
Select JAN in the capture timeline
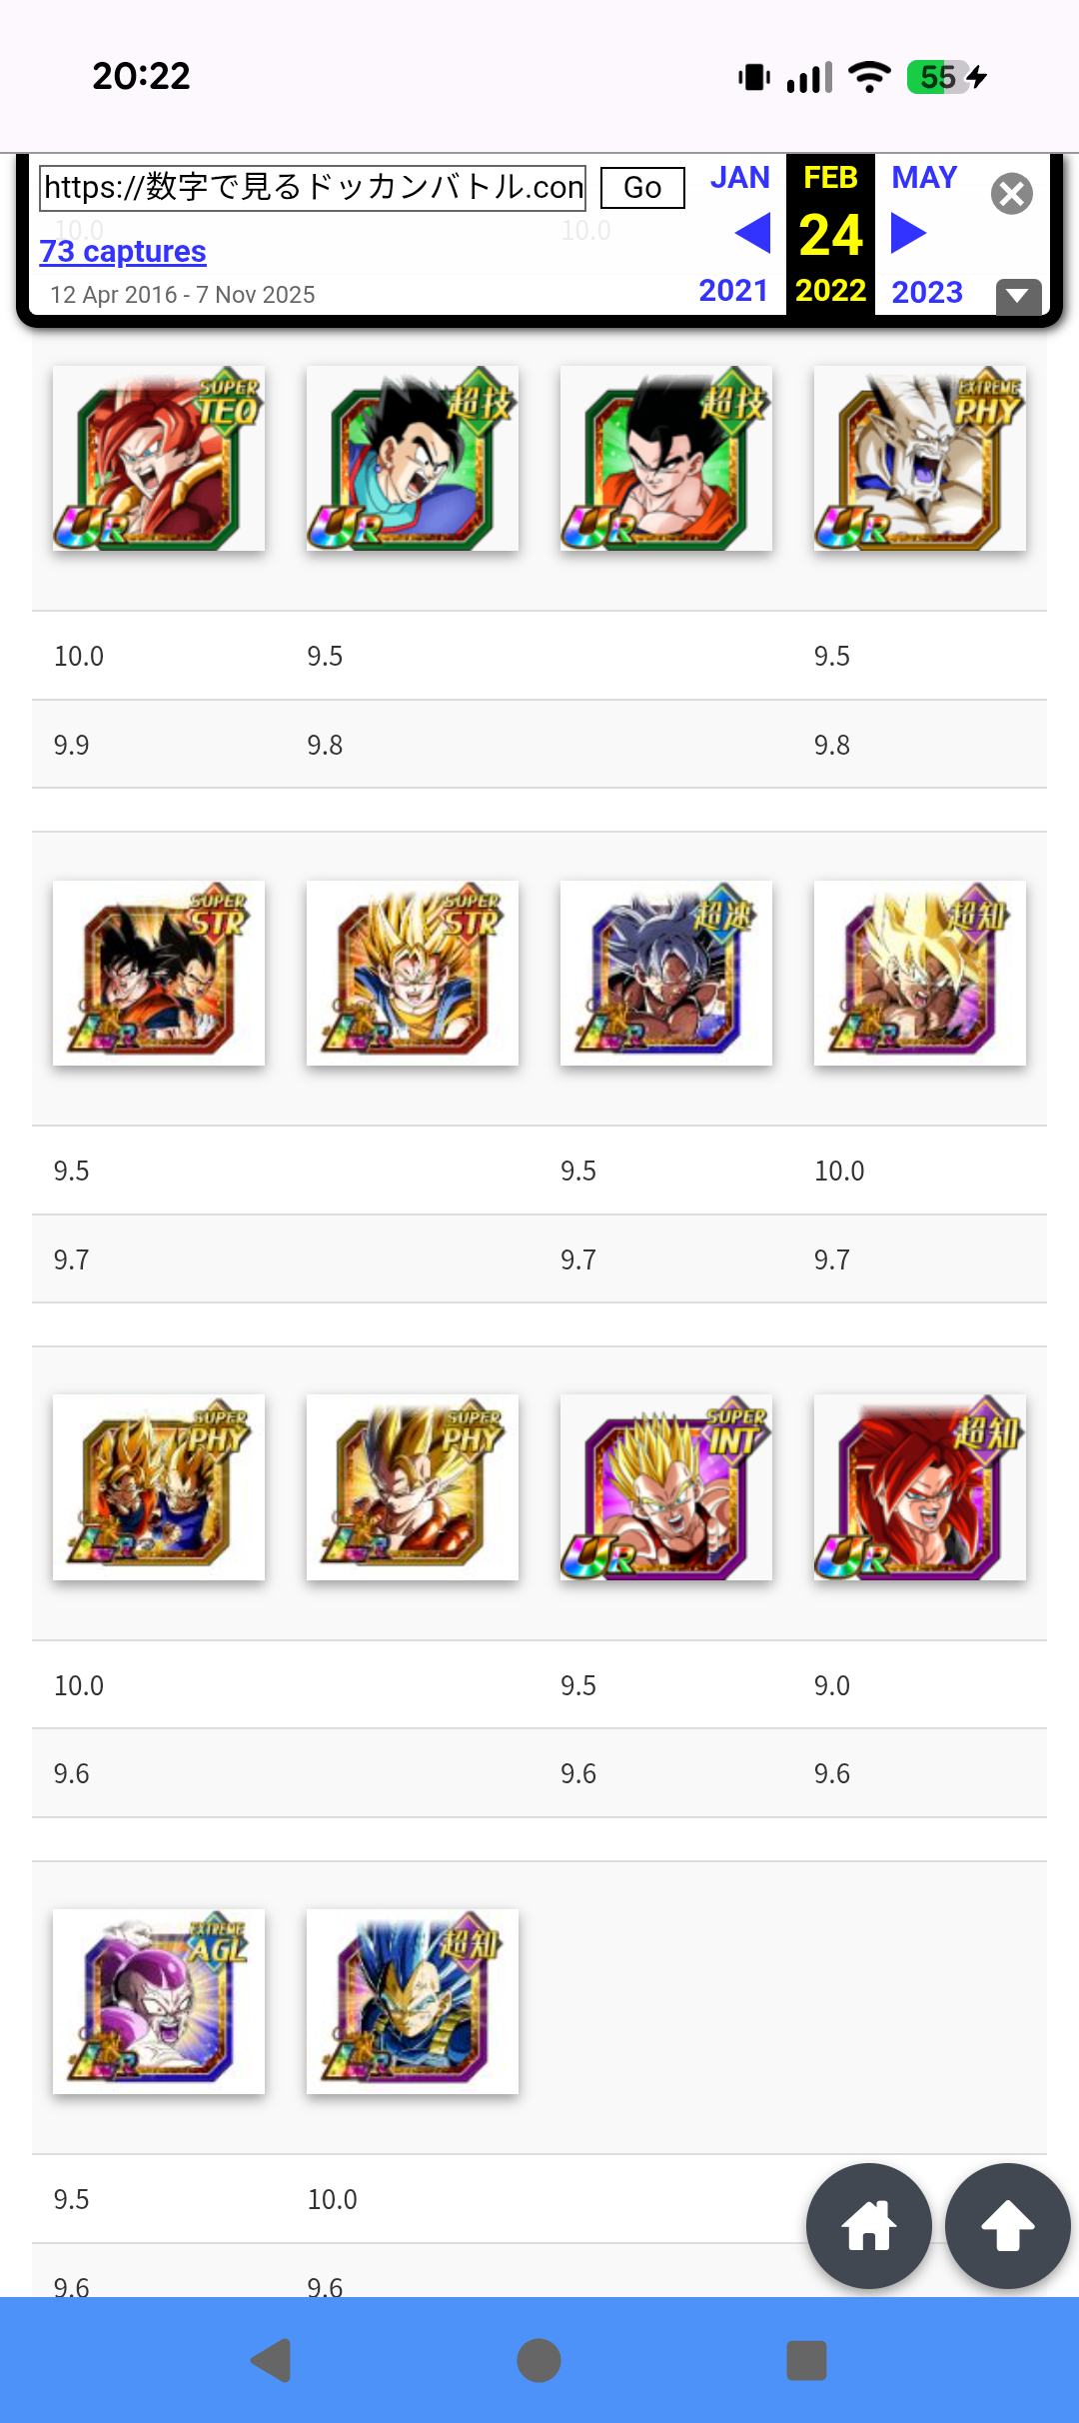click(740, 178)
